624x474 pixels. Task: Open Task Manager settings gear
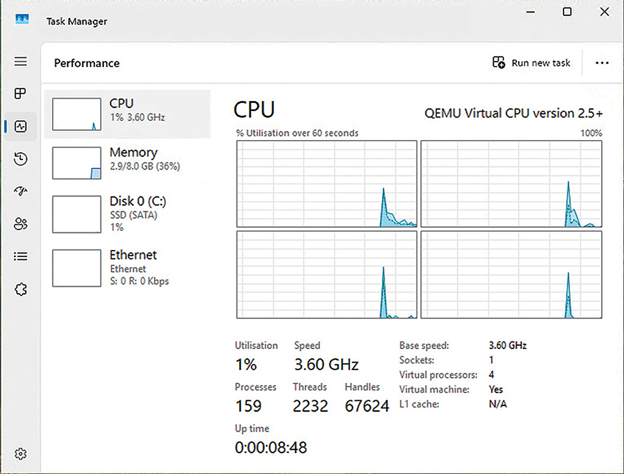click(20, 454)
